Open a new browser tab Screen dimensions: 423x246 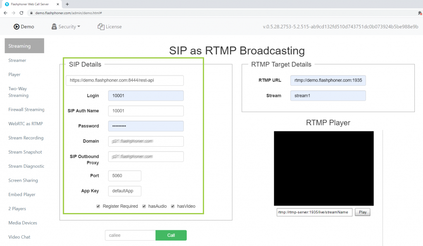click(67, 4)
